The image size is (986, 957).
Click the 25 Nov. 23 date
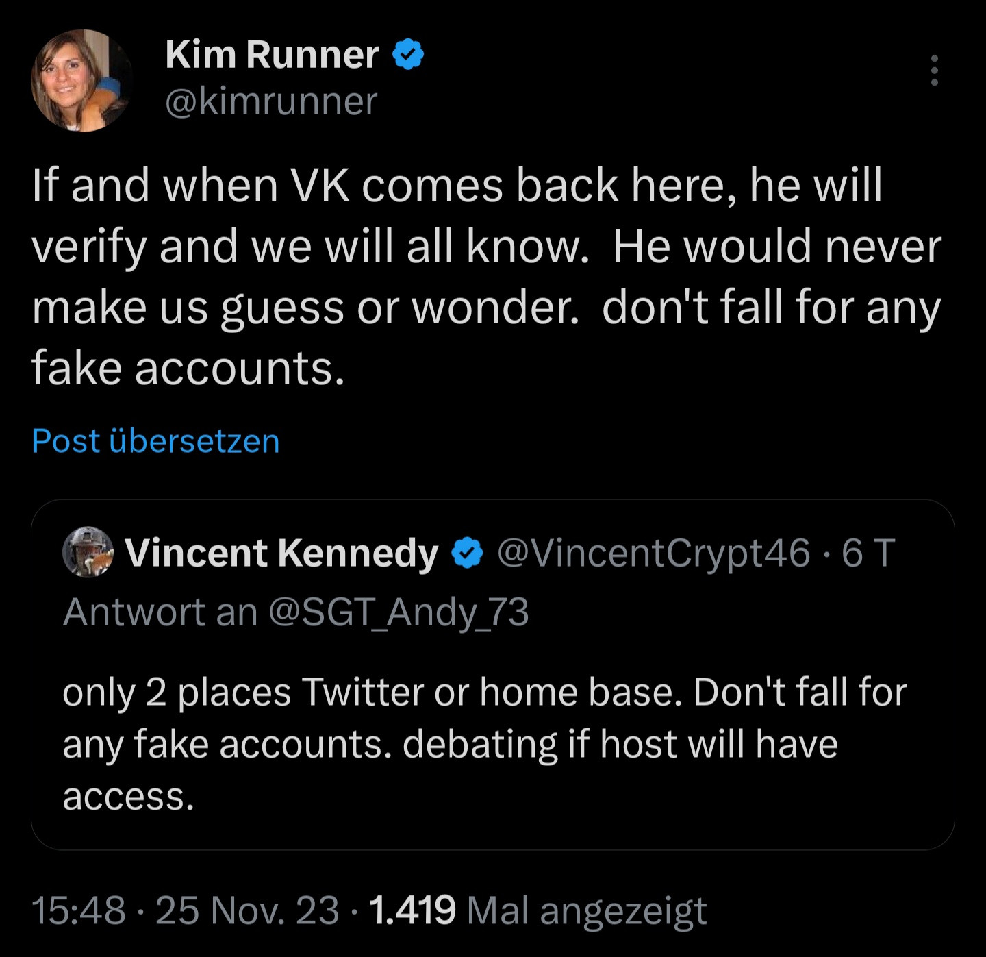[x=247, y=910]
